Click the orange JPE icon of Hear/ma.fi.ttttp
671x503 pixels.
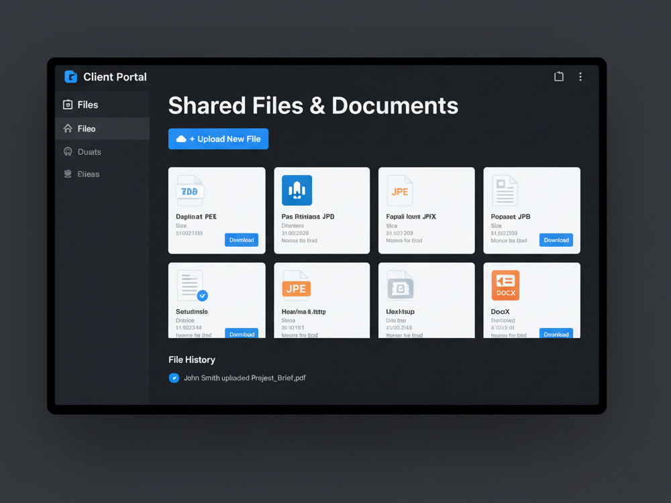click(296, 286)
